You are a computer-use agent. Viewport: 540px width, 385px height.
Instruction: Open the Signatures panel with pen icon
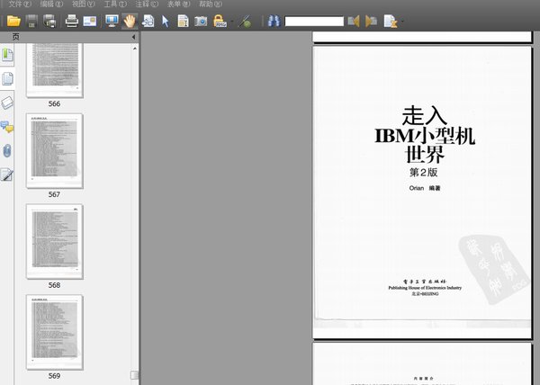[x=7, y=175]
